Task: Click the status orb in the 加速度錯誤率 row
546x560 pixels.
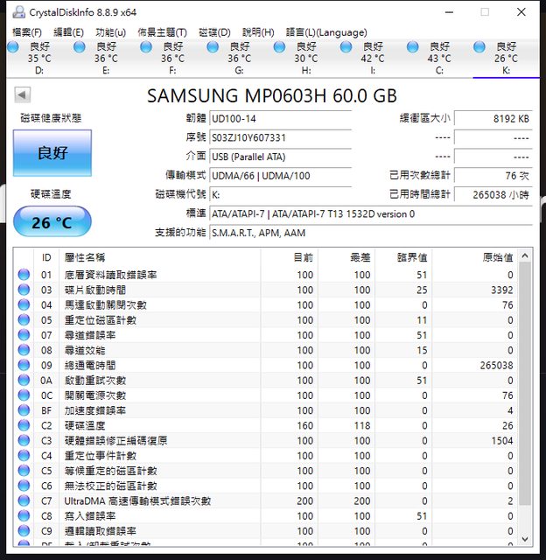Action: click(24, 410)
